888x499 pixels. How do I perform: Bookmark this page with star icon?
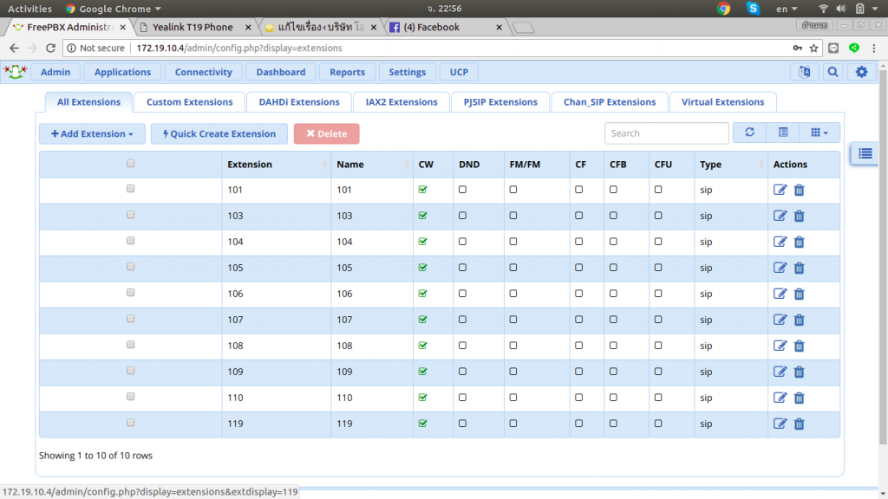pos(813,49)
